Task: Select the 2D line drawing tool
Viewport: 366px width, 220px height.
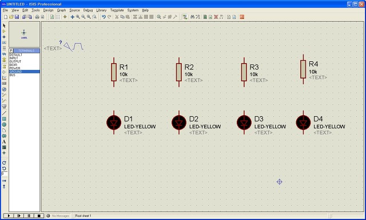Action: pyautogui.click(x=4, y=113)
